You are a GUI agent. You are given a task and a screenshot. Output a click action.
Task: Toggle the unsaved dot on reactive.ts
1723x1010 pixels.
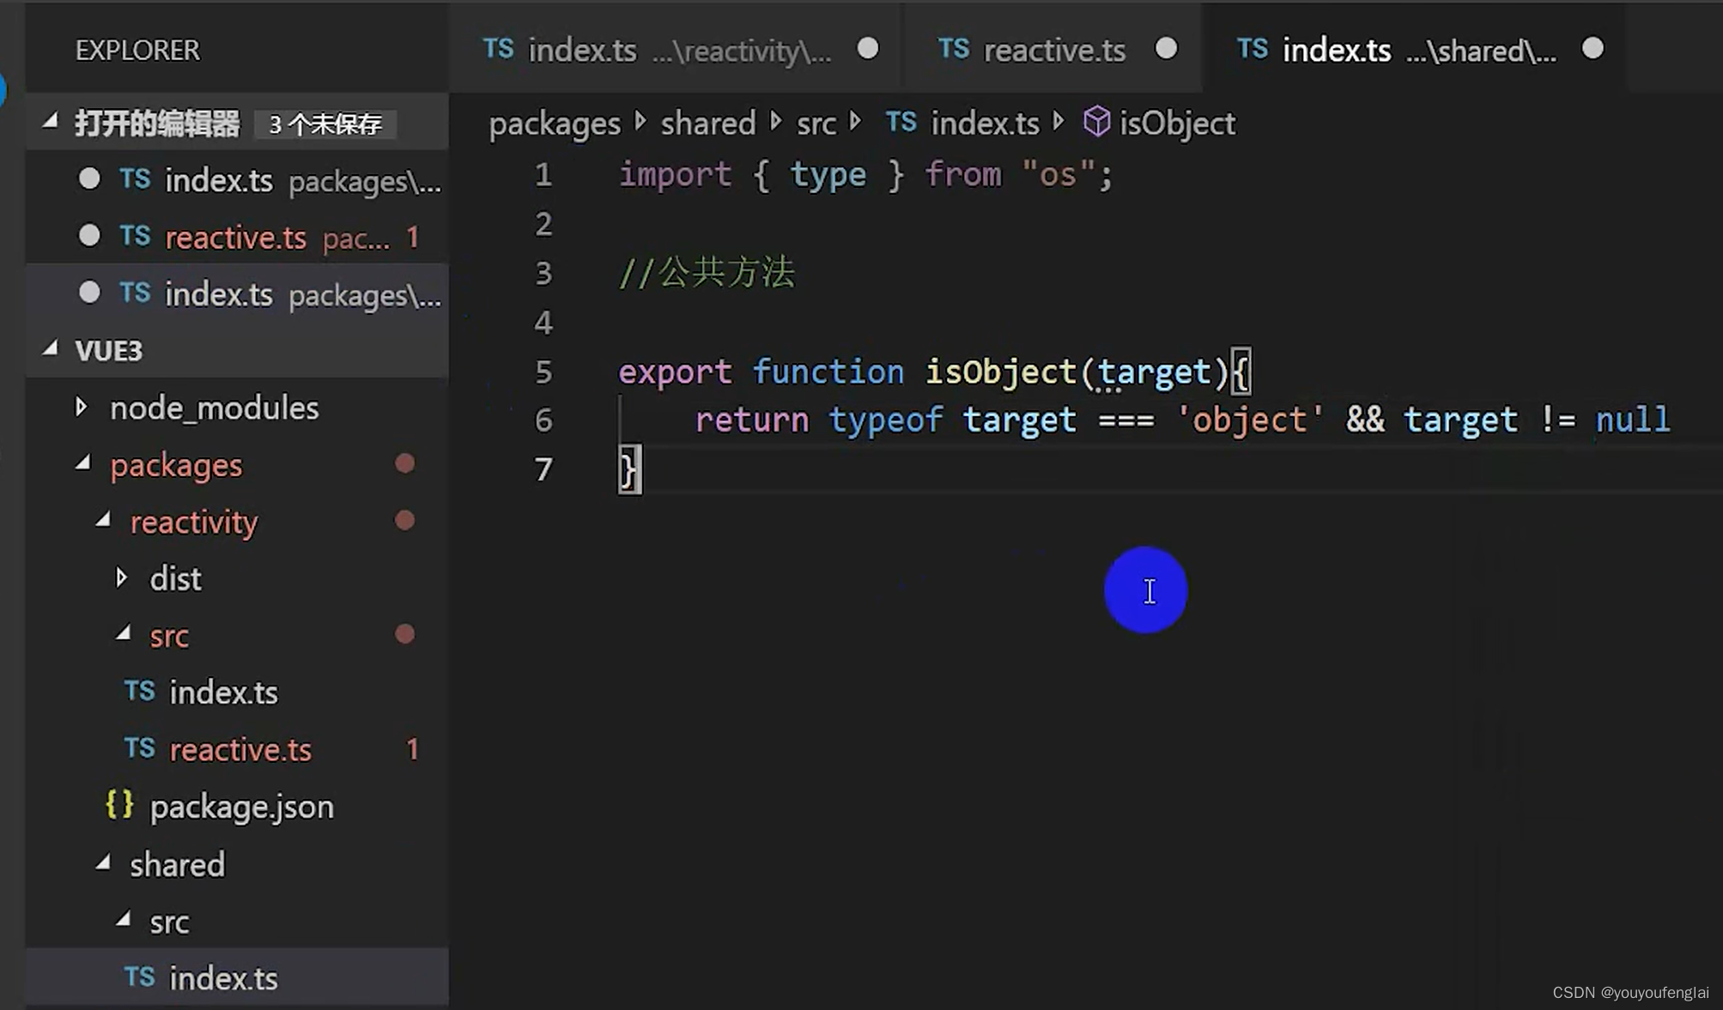[x=1165, y=48]
